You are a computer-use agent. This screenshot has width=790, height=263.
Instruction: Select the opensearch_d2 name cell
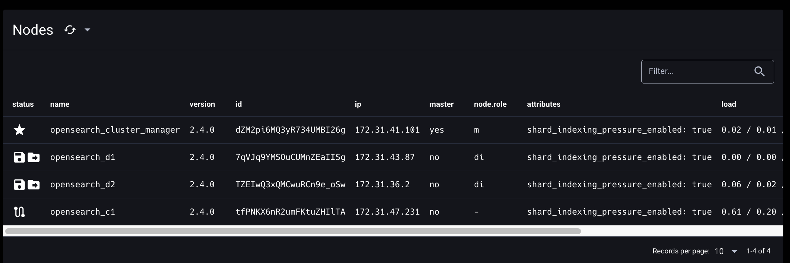83,185
